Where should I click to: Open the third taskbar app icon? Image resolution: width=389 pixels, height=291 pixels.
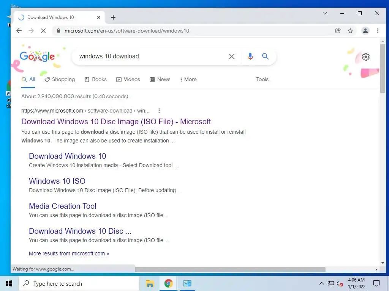[x=187, y=283]
